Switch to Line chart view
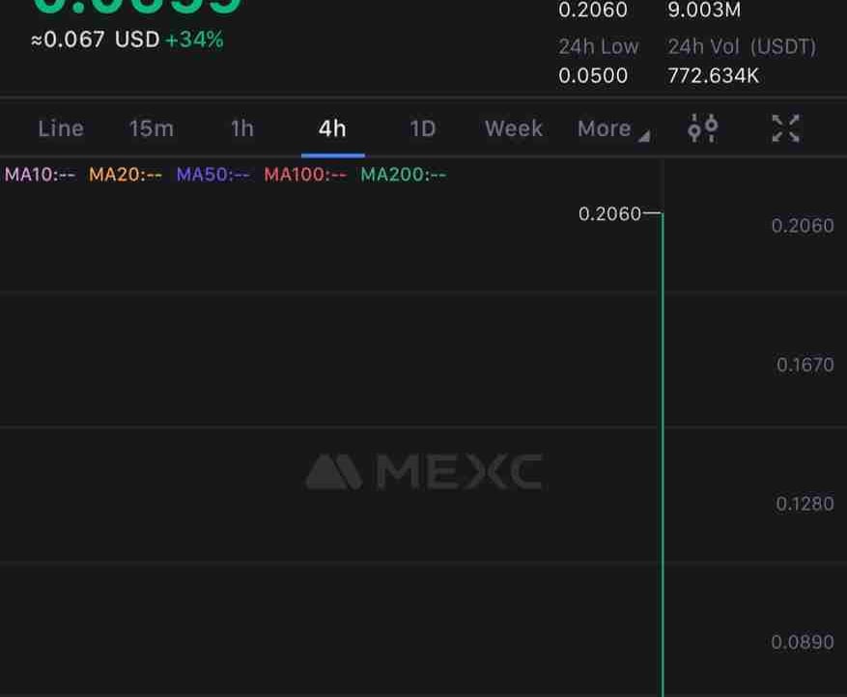 tap(61, 129)
